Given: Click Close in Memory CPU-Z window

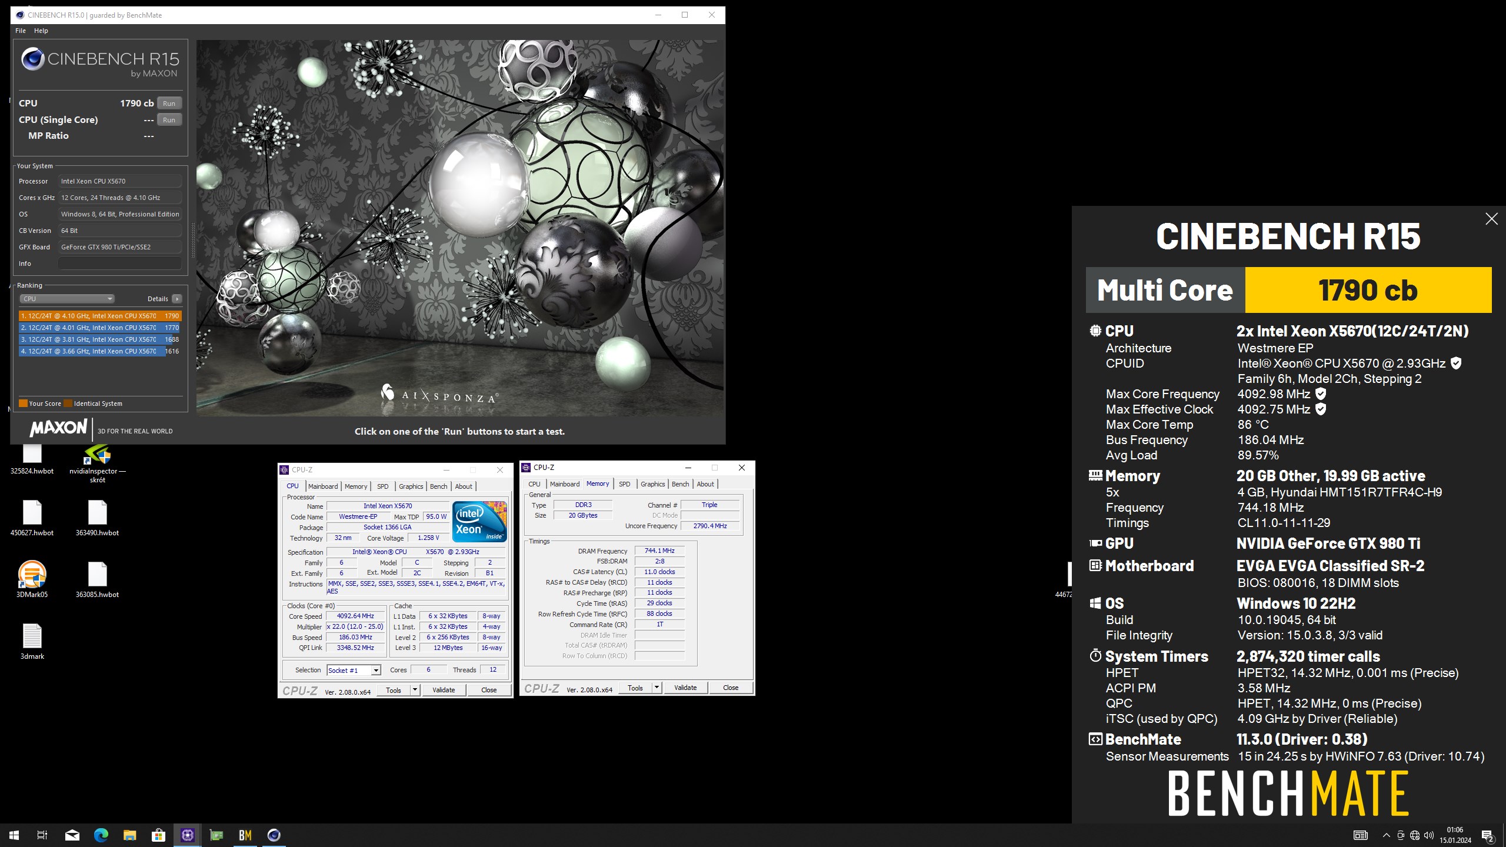Looking at the screenshot, I should coord(731,687).
